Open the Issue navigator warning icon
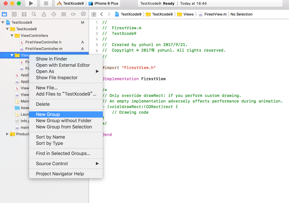 (x=44, y=14)
